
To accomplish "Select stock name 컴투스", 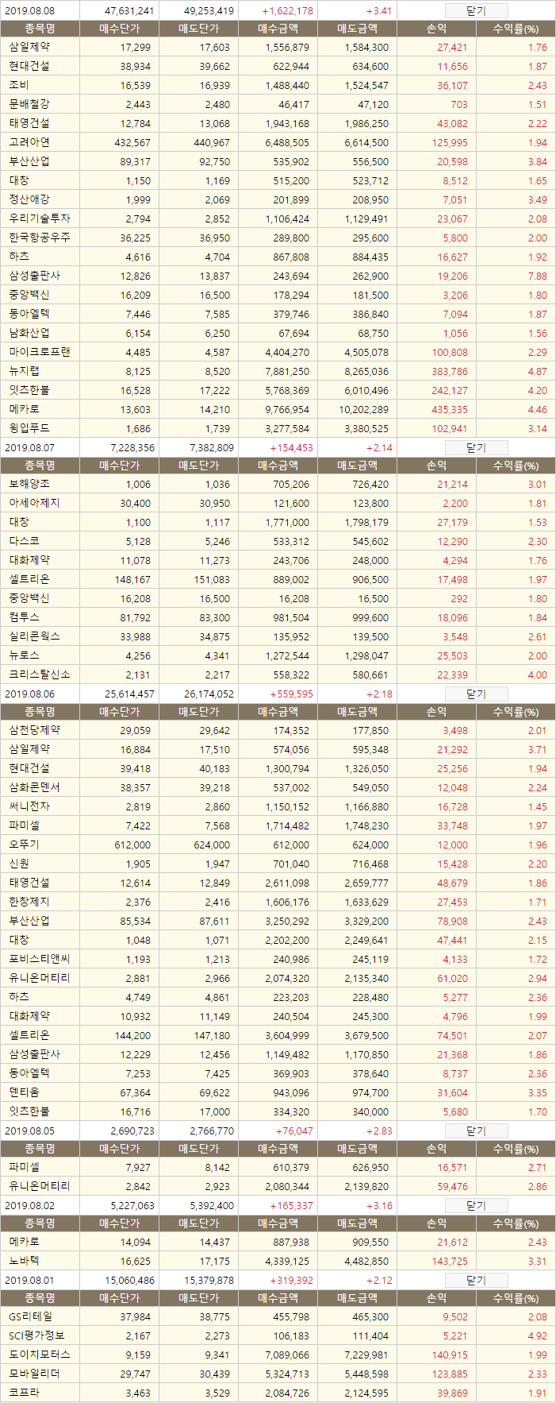I will 24,617.
